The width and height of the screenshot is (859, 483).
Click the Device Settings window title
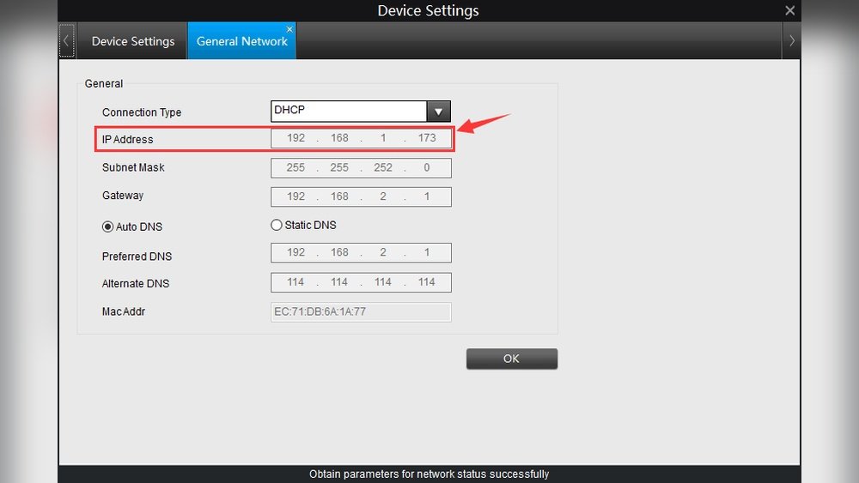coord(428,11)
